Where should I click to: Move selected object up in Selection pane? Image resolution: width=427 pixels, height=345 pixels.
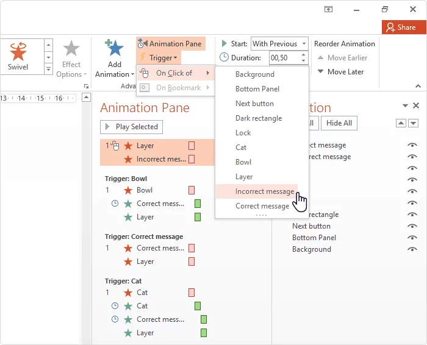[401, 123]
